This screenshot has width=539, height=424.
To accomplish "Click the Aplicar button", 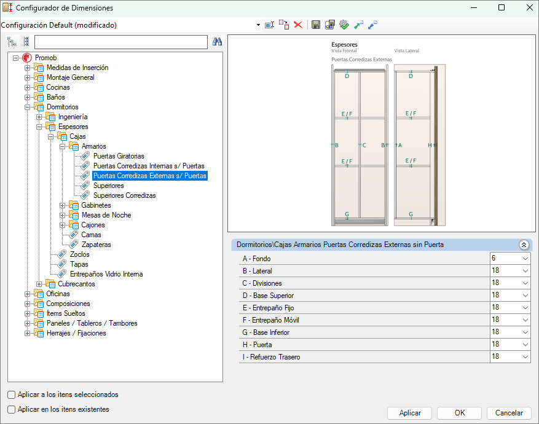I will pyautogui.click(x=409, y=413).
